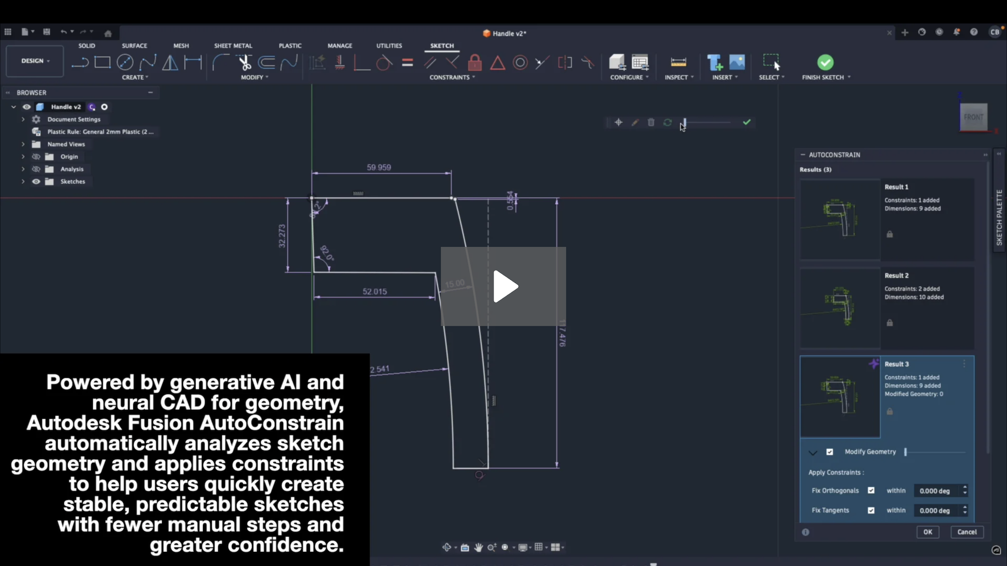Apply the Tangent constraint
This screenshot has width=1007, height=566.
384,63
